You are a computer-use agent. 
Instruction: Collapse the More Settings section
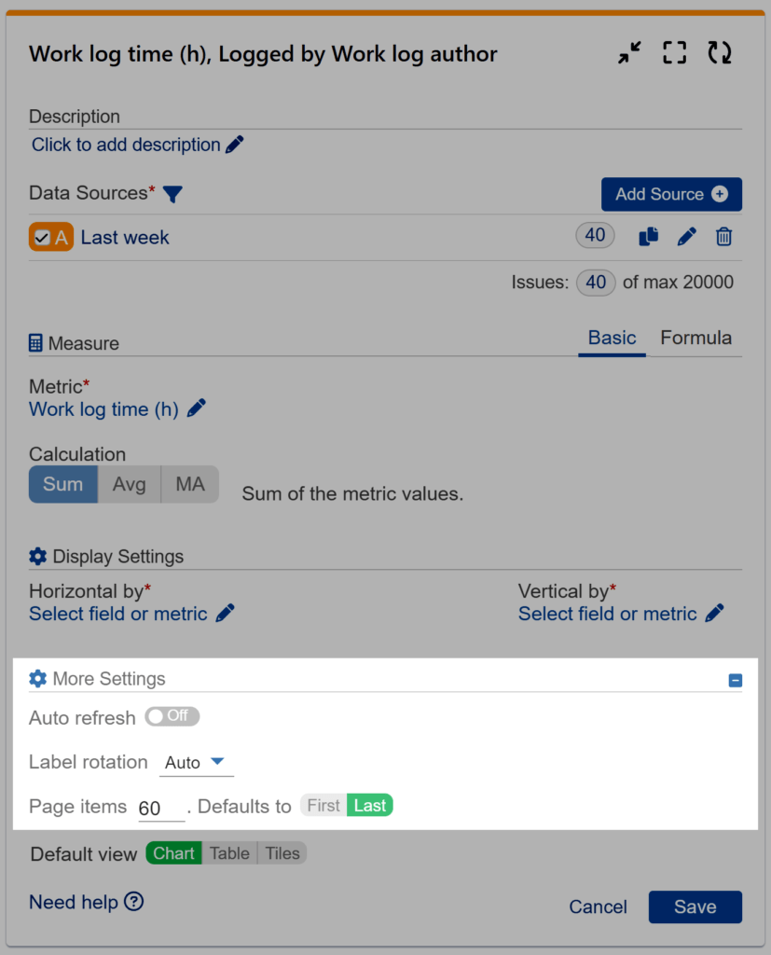coord(736,678)
